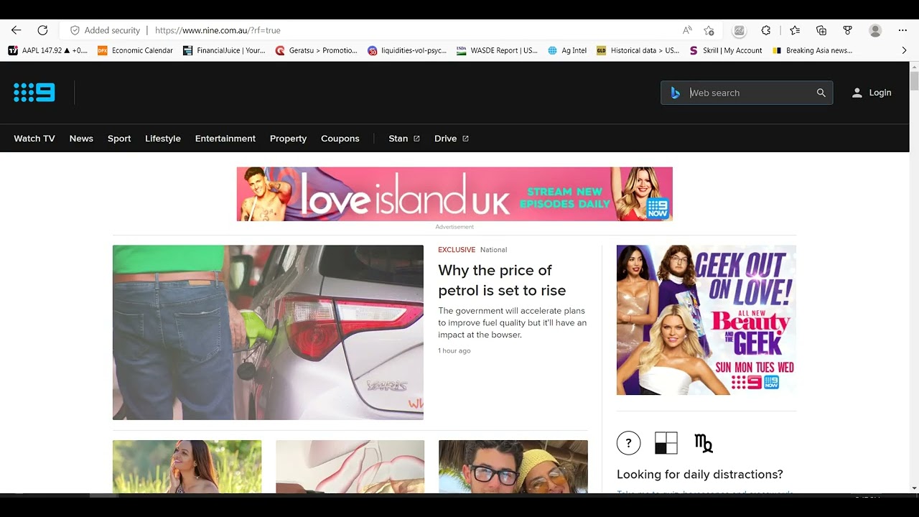Screen dimensions: 919x517
Task: Click the search magnifier icon
Action: (x=821, y=93)
